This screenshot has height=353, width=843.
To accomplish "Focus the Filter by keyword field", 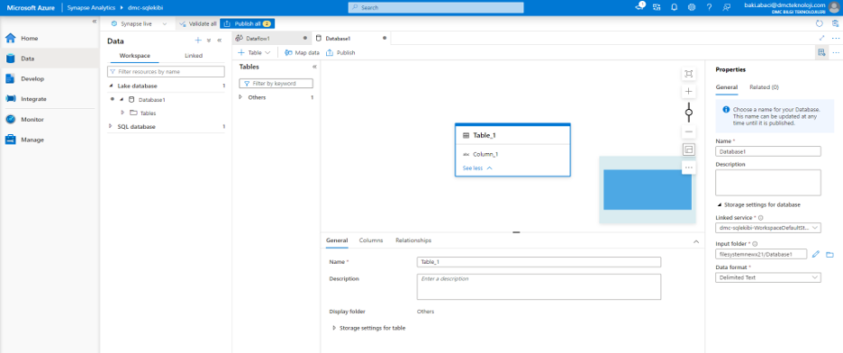I will (x=276, y=83).
